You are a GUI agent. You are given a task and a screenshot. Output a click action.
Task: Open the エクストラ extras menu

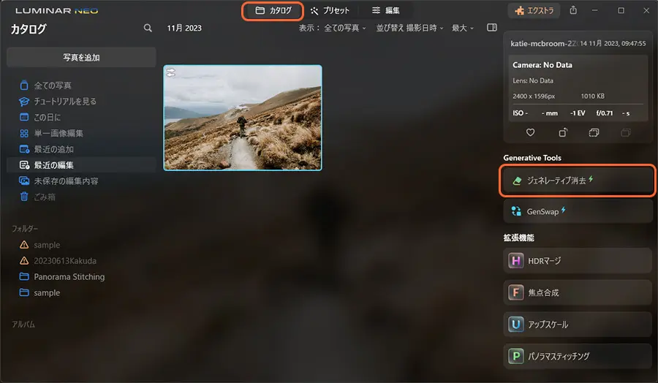(534, 10)
